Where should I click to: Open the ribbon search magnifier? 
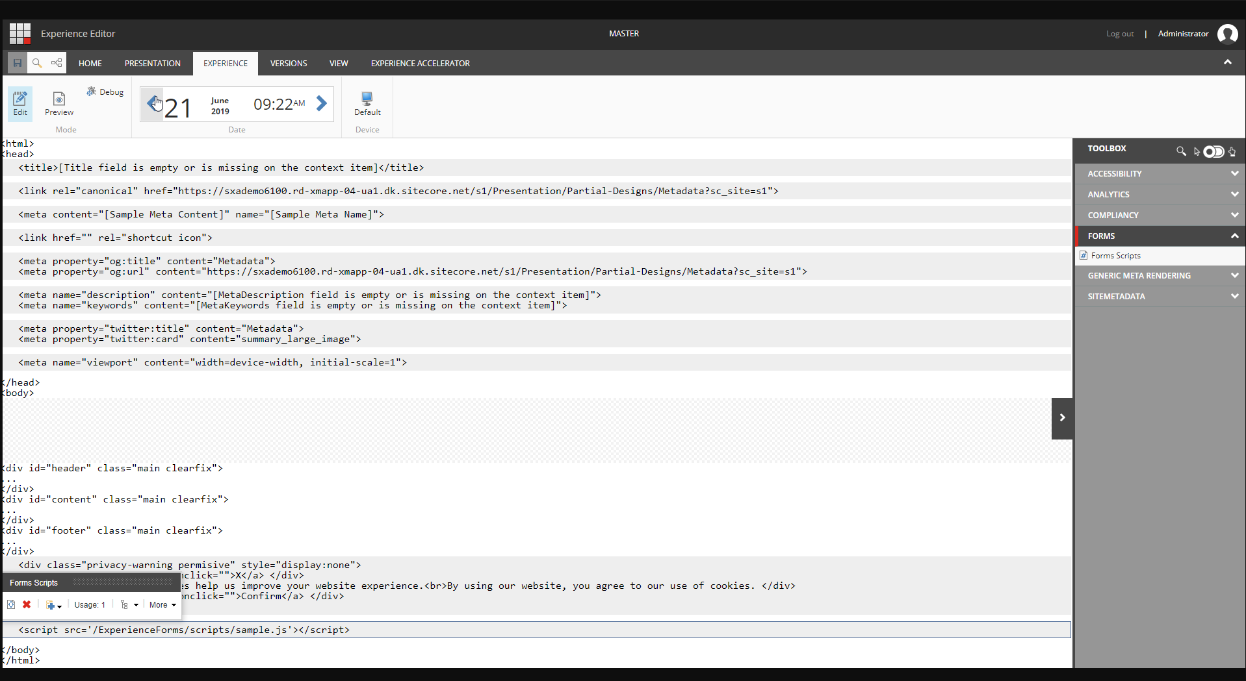37,63
